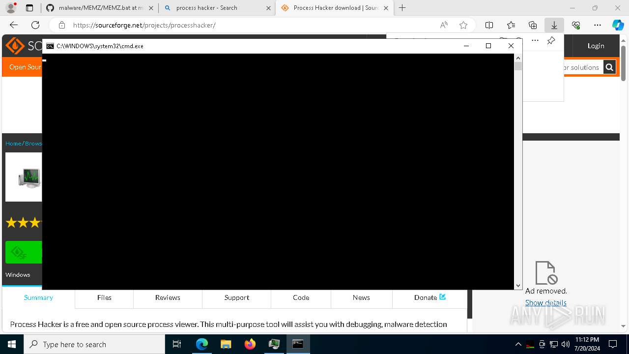
Task: Open Split screen icon in Edge toolbar
Action: (x=489, y=25)
